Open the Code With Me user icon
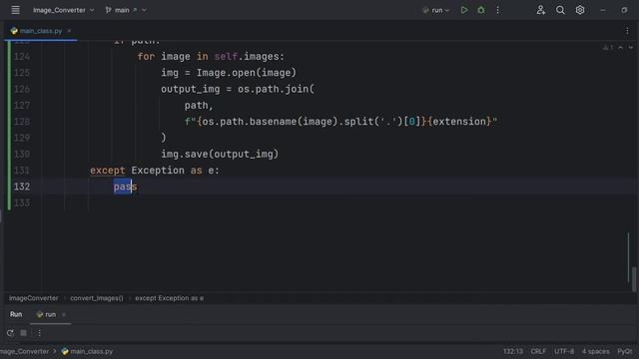 541,10
